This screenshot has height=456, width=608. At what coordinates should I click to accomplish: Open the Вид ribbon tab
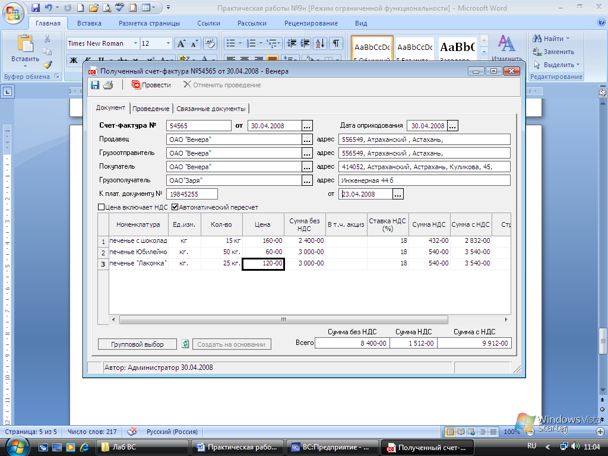click(361, 23)
